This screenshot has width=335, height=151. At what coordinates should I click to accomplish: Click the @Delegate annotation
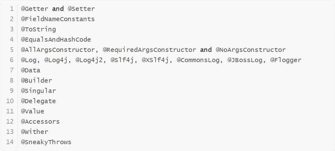(x=38, y=101)
